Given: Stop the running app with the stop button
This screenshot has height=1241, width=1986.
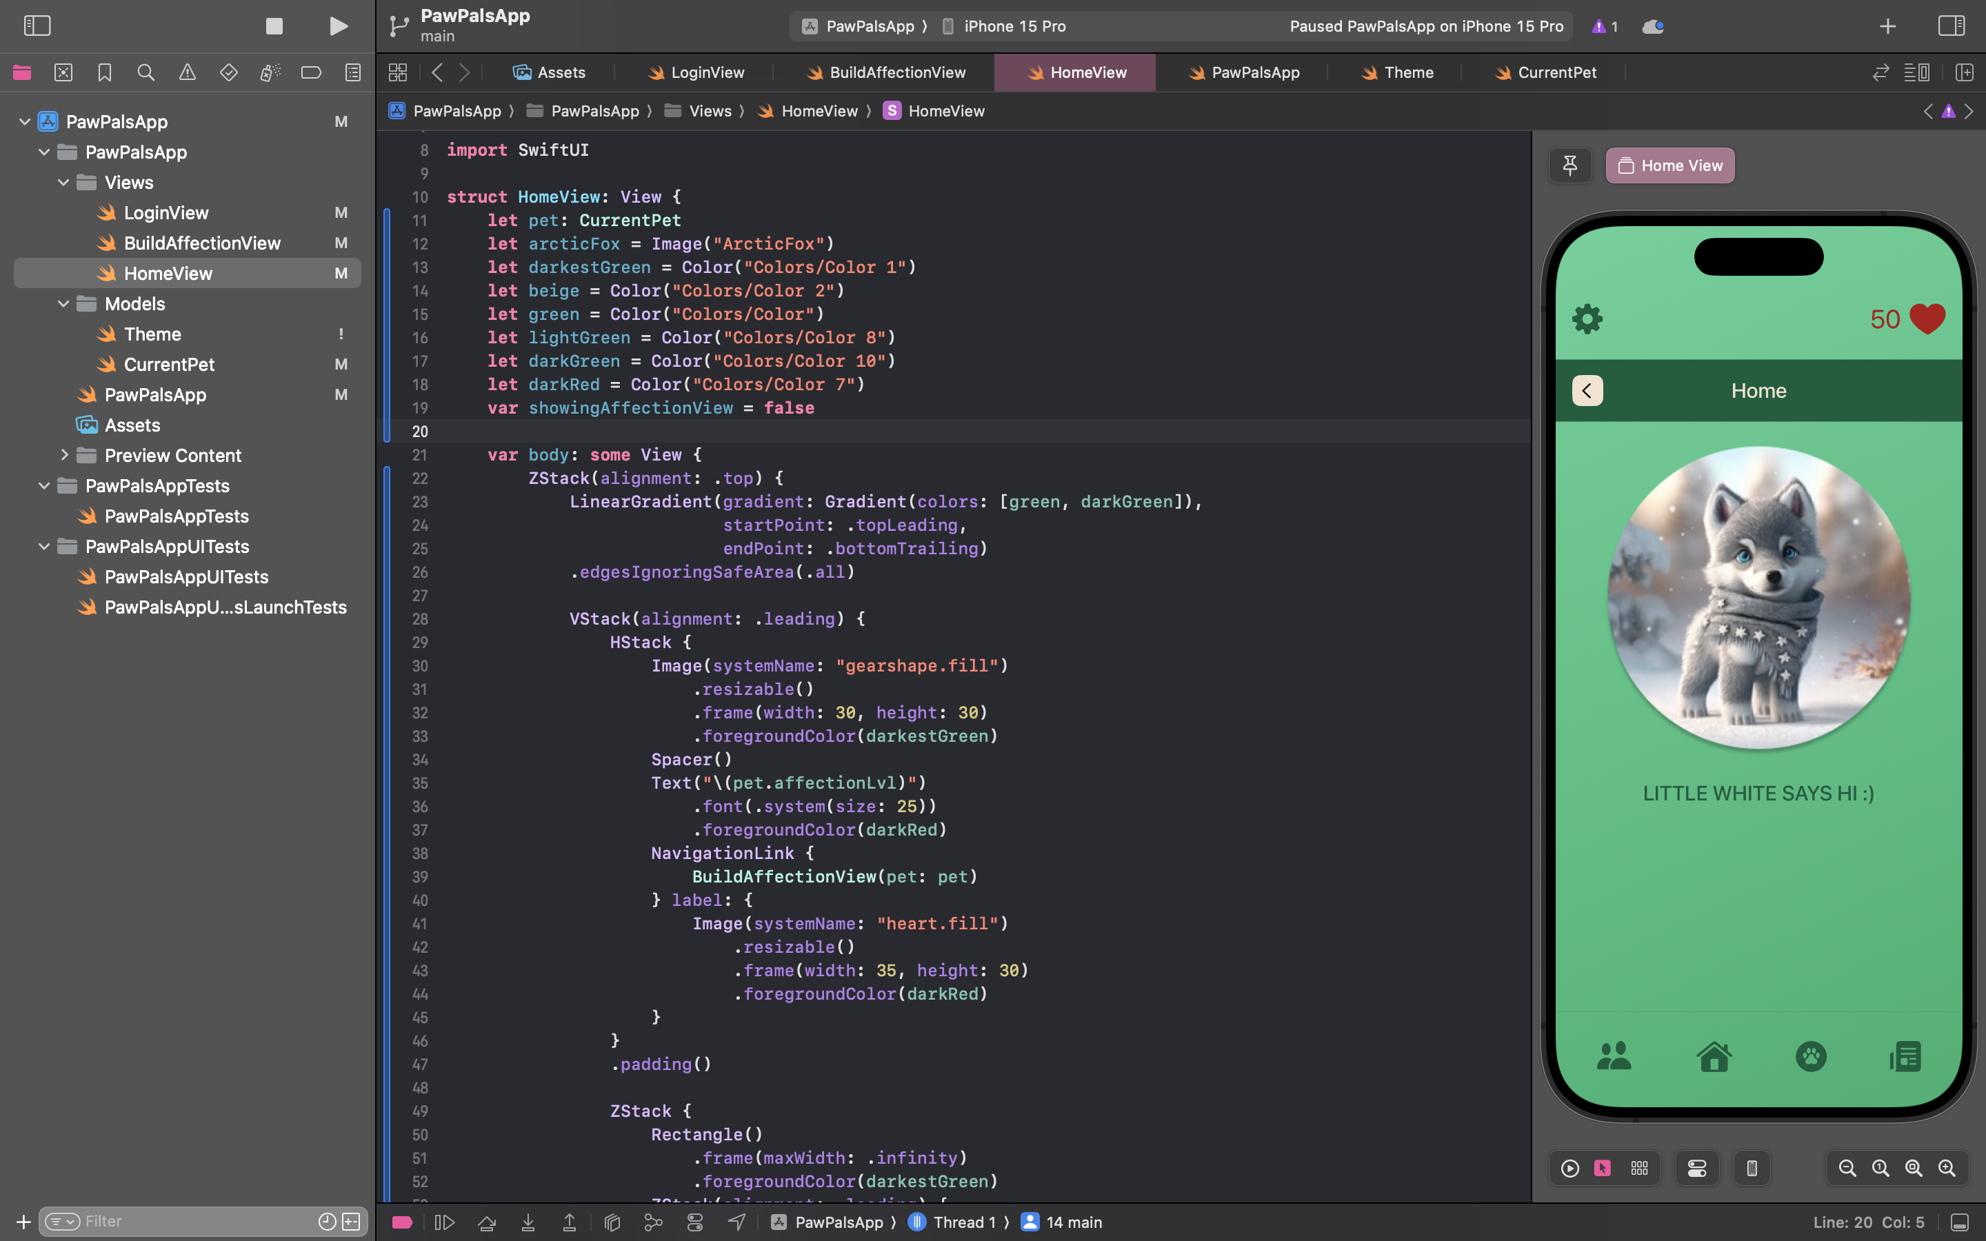Looking at the screenshot, I should pos(274,26).
